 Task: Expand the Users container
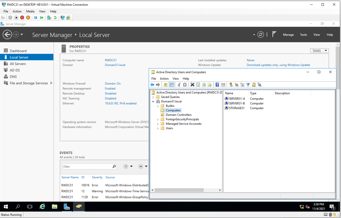coord(158,128)
